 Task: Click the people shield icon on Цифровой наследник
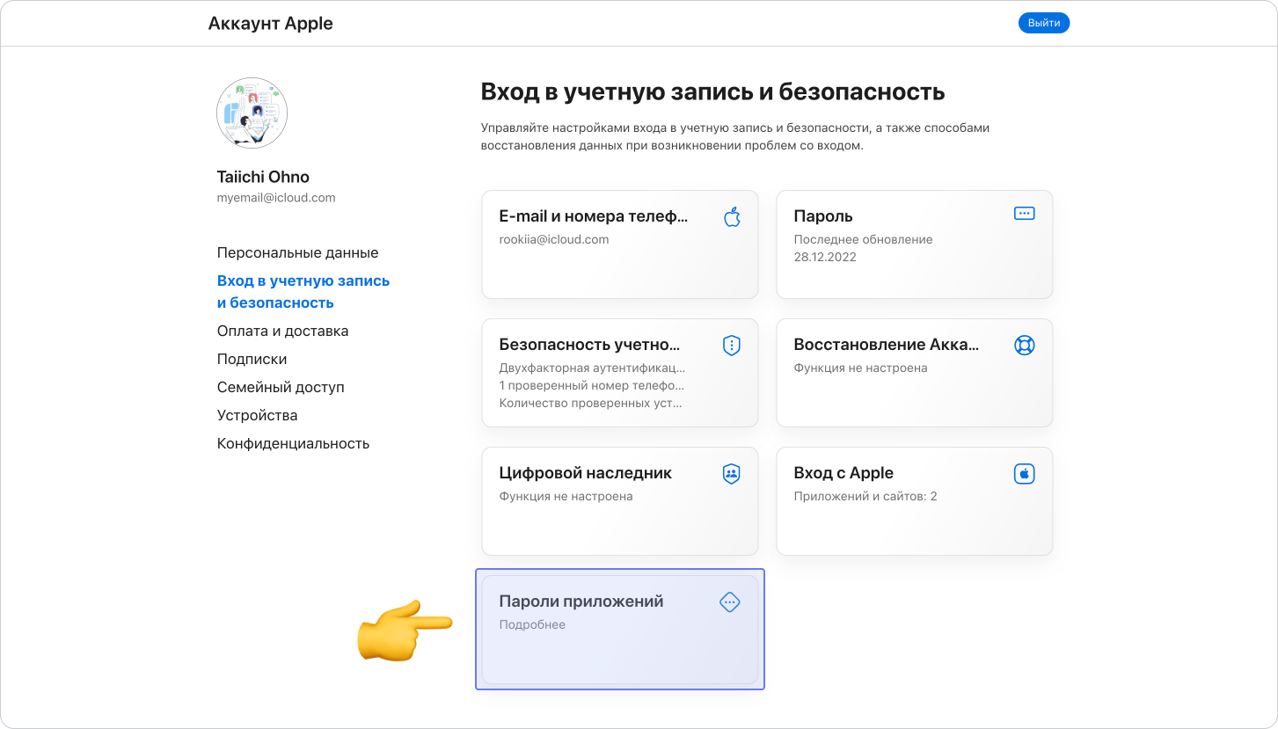click(x=731, y=474)
